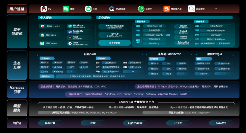The height and width of the screenshot is (133, 246).
Task: Click the TokenHub 大模型服务平台 title
Action: point(136,102)
